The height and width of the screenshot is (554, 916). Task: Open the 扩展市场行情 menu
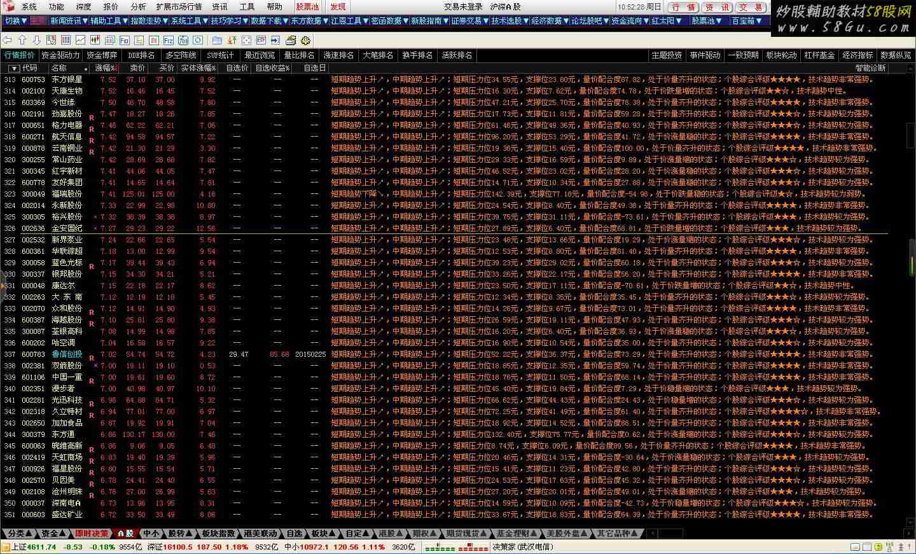point(179,7)
